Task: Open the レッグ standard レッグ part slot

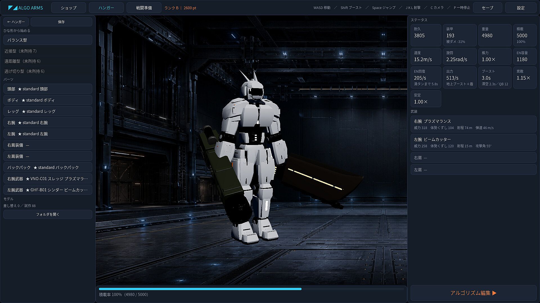Action: (48, 111)
